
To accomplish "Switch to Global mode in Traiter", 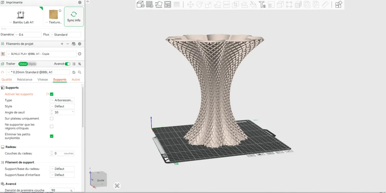I will [x=23, y=64].
